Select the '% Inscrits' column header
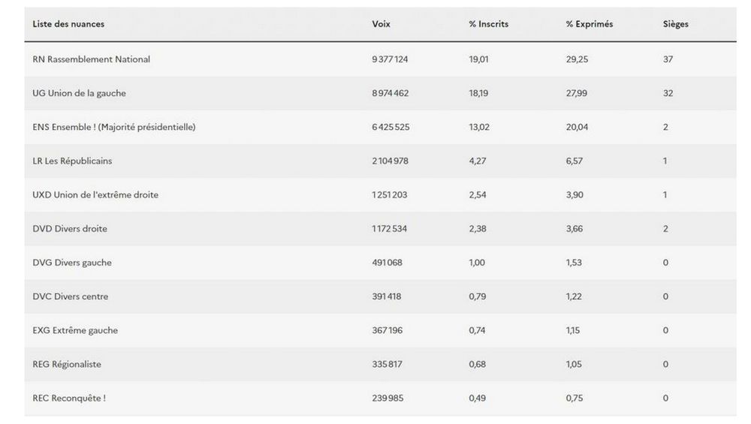 pos(488,24)
